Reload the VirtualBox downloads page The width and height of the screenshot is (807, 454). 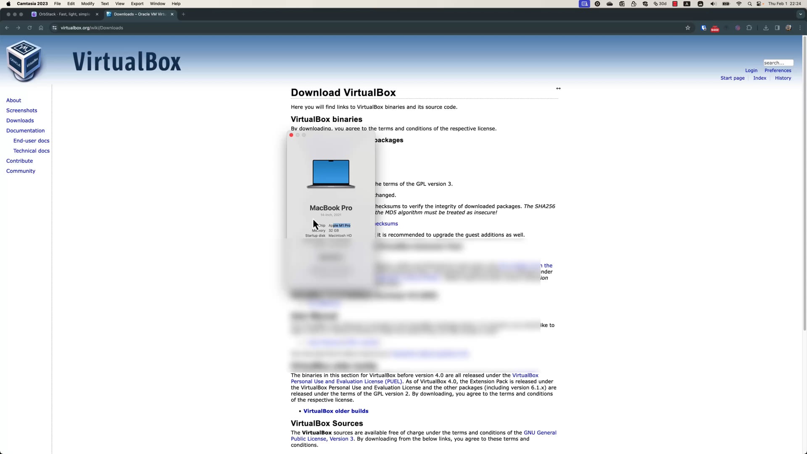pos(29,28)
